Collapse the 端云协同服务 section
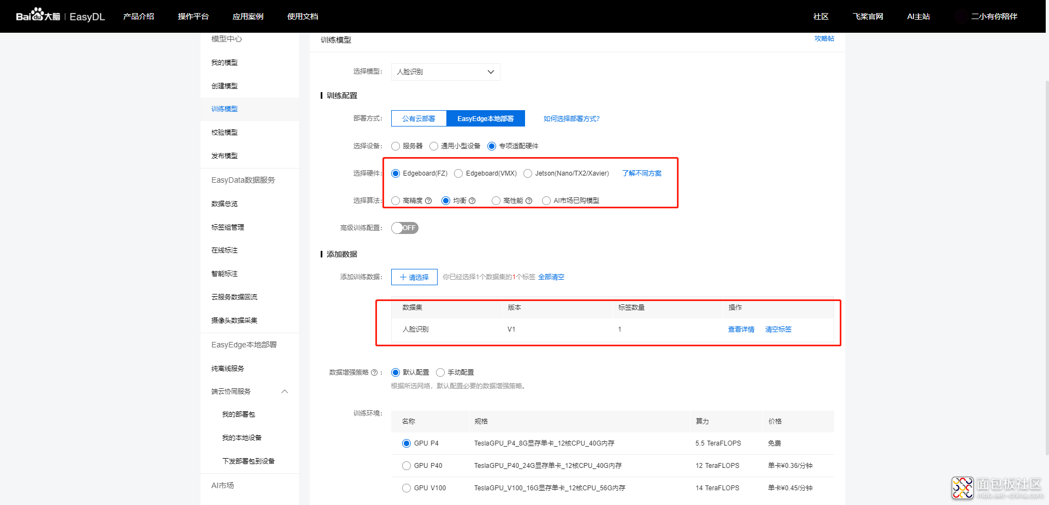This screenshot has height=505, width=1049. point(285,392)
